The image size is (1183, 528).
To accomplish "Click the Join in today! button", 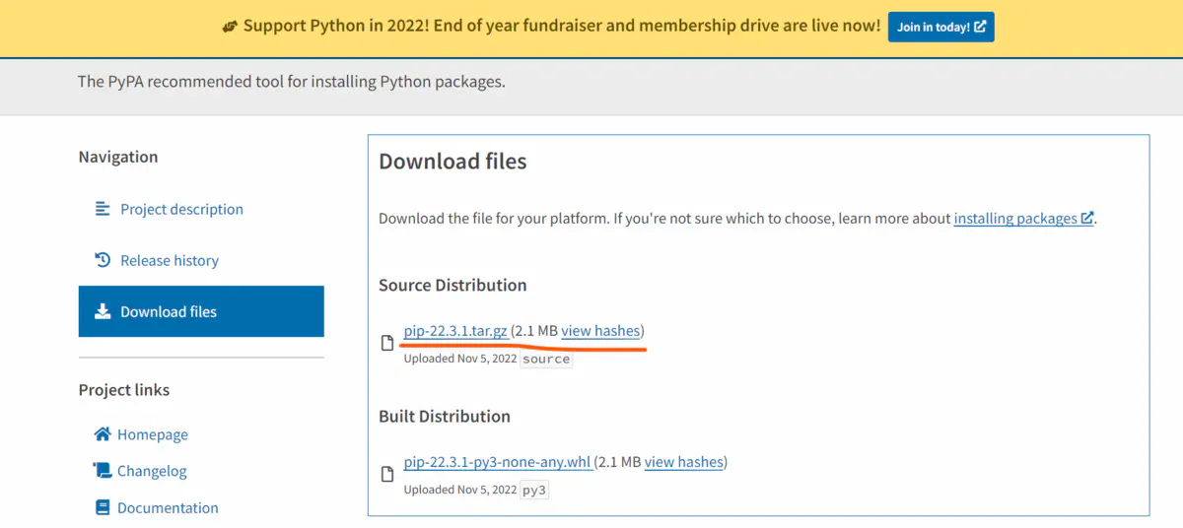I will coord(940,27).
